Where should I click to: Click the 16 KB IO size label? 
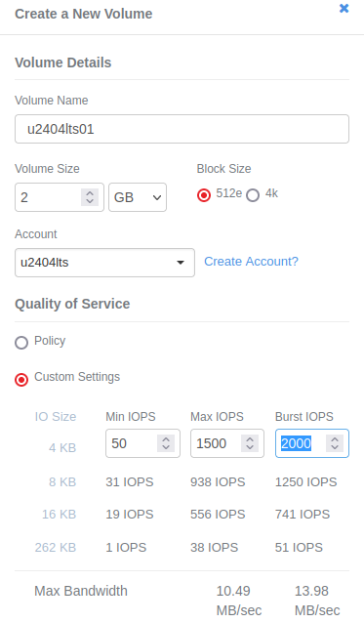tap(59, 515)
